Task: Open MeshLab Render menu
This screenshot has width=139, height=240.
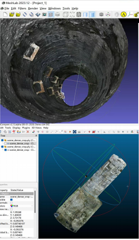Action: click(33, 8)
